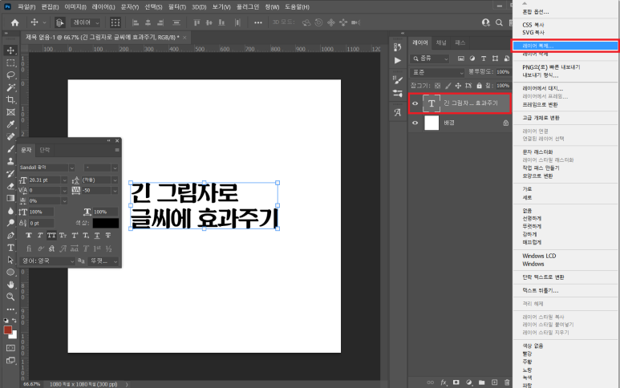This screenshot has width=620, height=388.
Task: Open the blend mode 표준 dropdown
Action: pyautogui.click(x=437, y=72)
